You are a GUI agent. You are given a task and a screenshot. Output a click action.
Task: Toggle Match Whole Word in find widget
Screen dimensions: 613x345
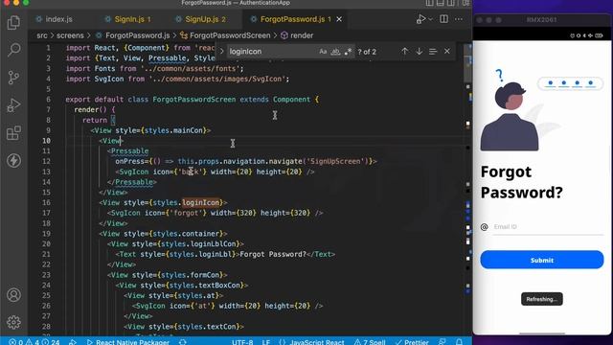(x=335, y=51)
